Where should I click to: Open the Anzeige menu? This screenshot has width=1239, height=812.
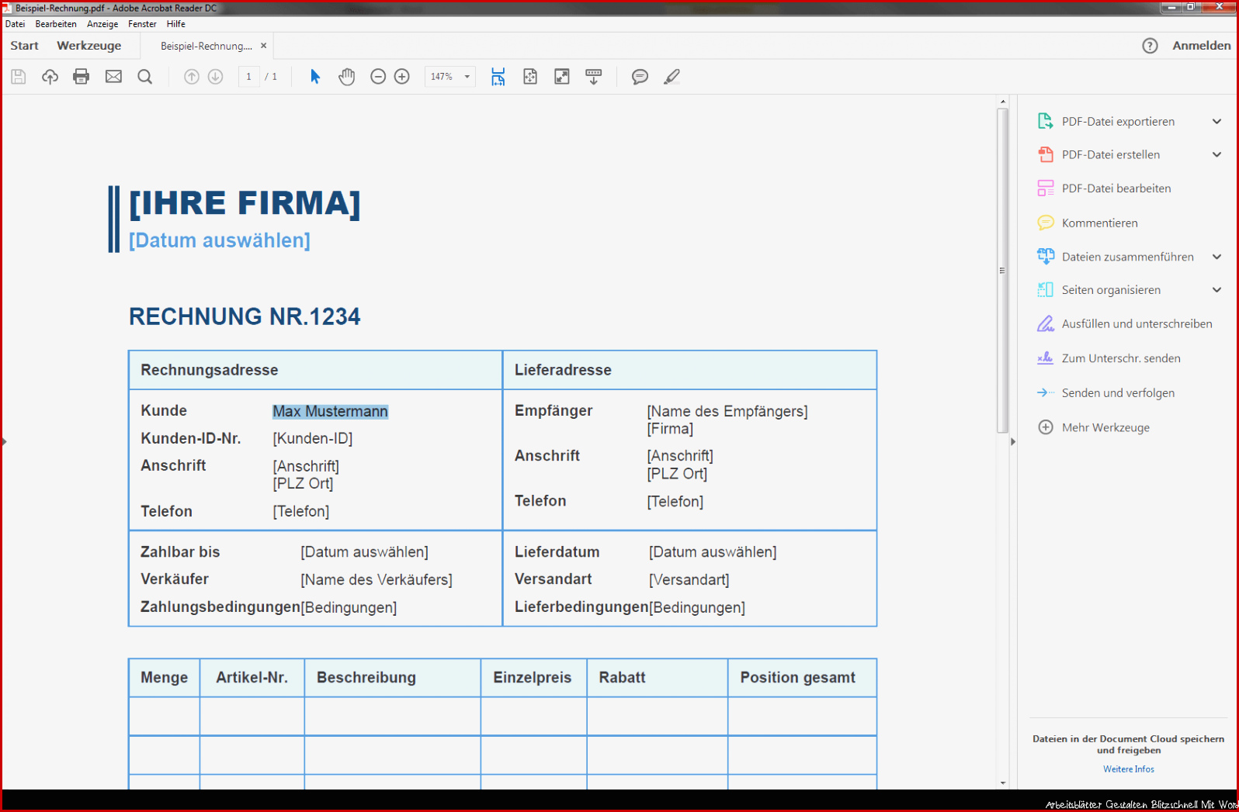102,24
